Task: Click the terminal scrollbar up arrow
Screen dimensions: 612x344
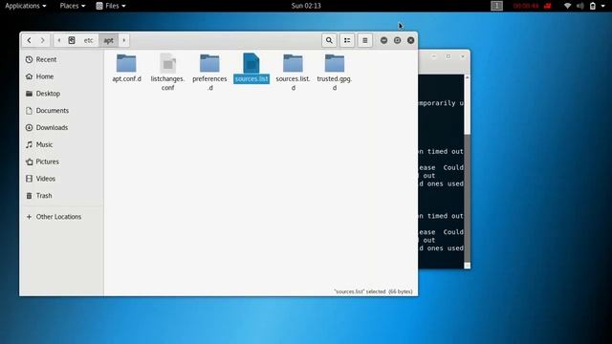Action: tap(468, 78)
